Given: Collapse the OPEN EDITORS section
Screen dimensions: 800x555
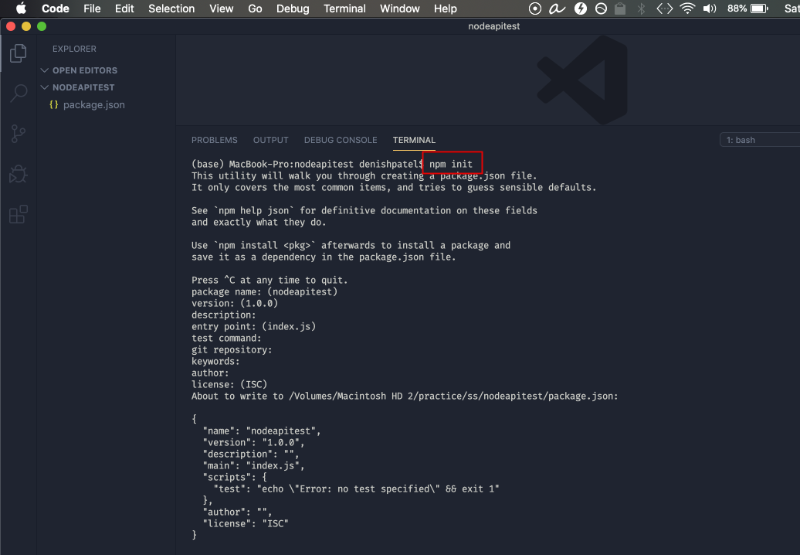Looking at the screenshot, I should (x=44, y=70).
